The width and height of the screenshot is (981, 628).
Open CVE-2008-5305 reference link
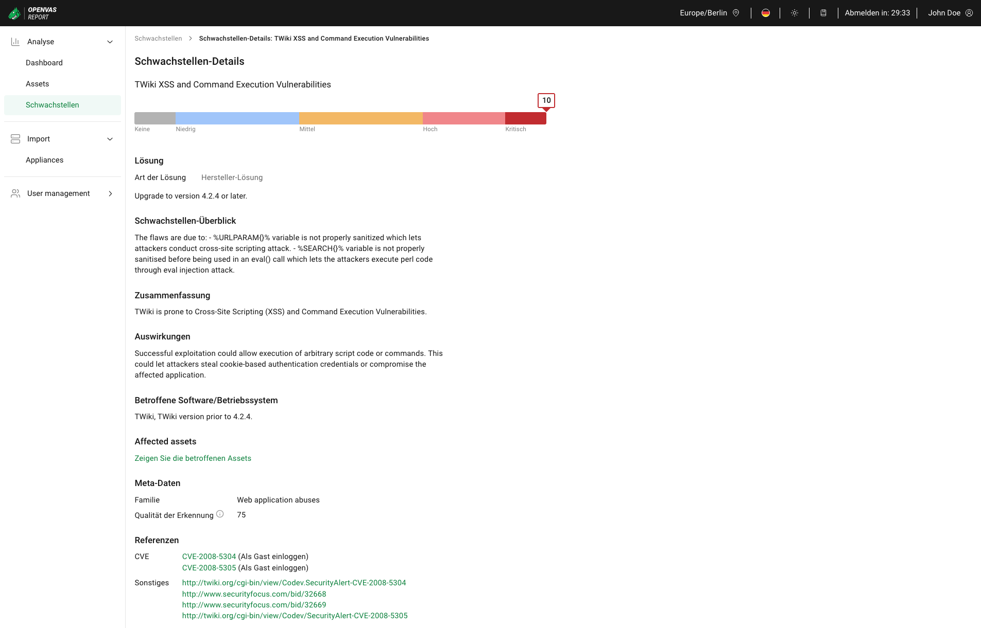(x=209, y=568)
